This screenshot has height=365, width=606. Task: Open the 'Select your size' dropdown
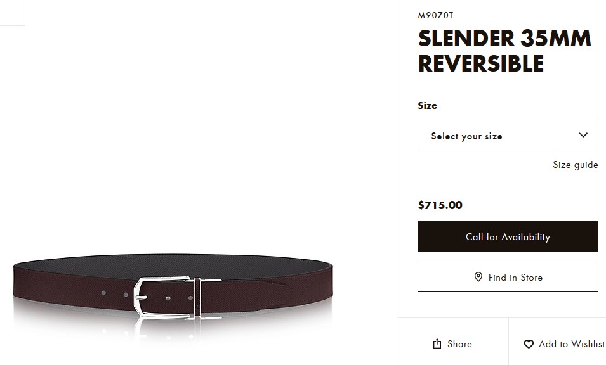tap(508, 135)
